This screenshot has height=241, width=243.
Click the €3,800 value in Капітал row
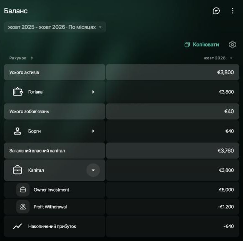[226, 170]
